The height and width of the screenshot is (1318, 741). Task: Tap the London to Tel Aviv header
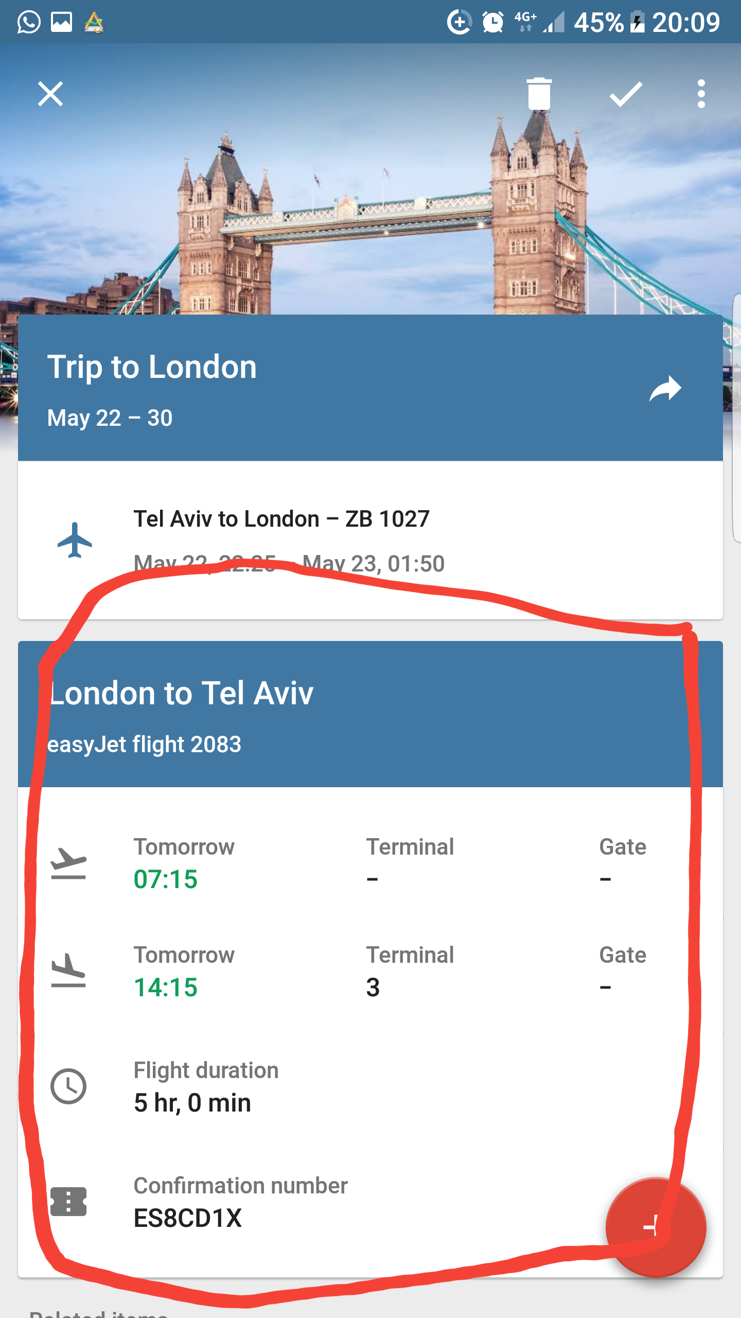click(x=181, y=693)
